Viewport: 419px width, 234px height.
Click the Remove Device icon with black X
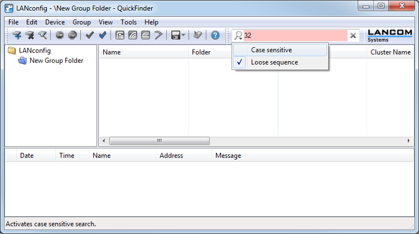click(30, 36)
